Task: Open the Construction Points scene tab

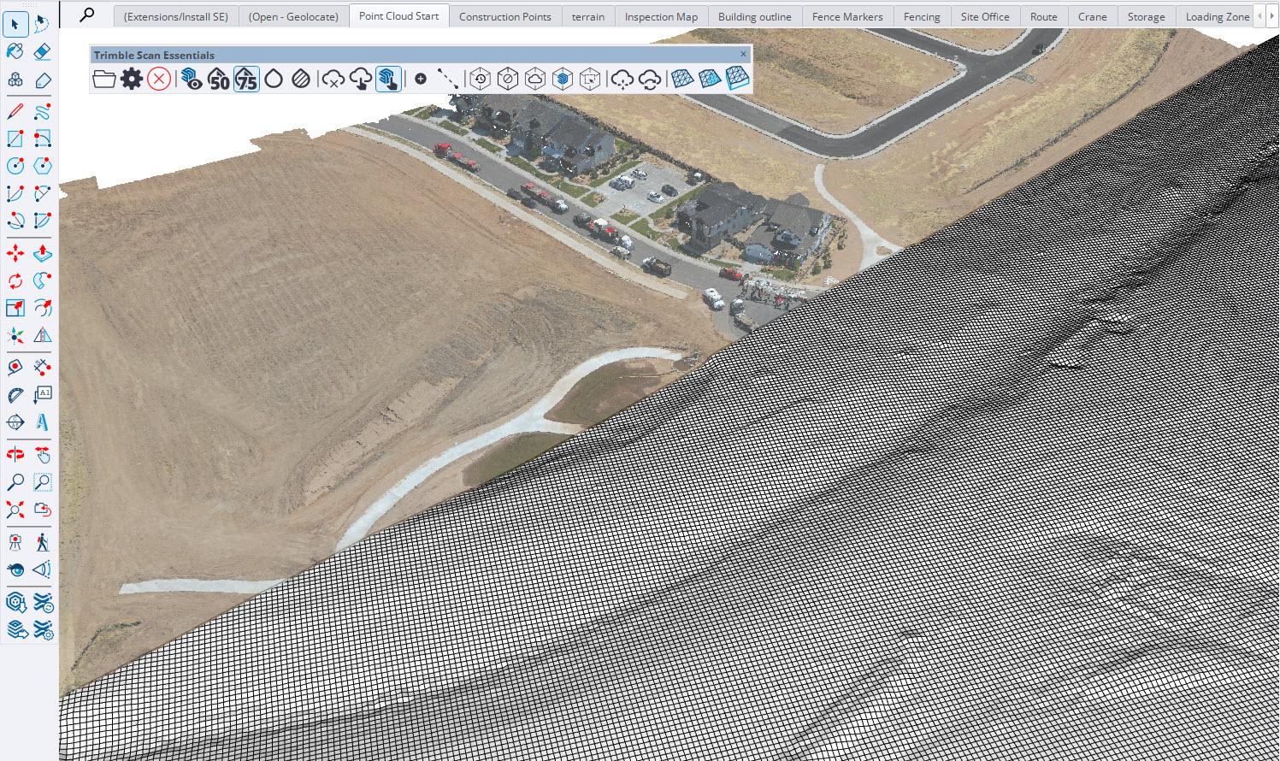Action: (x=504, y=16)
